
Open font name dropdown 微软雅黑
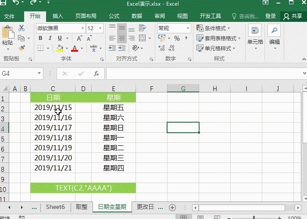pyautogui.click(x=83, y=28)
